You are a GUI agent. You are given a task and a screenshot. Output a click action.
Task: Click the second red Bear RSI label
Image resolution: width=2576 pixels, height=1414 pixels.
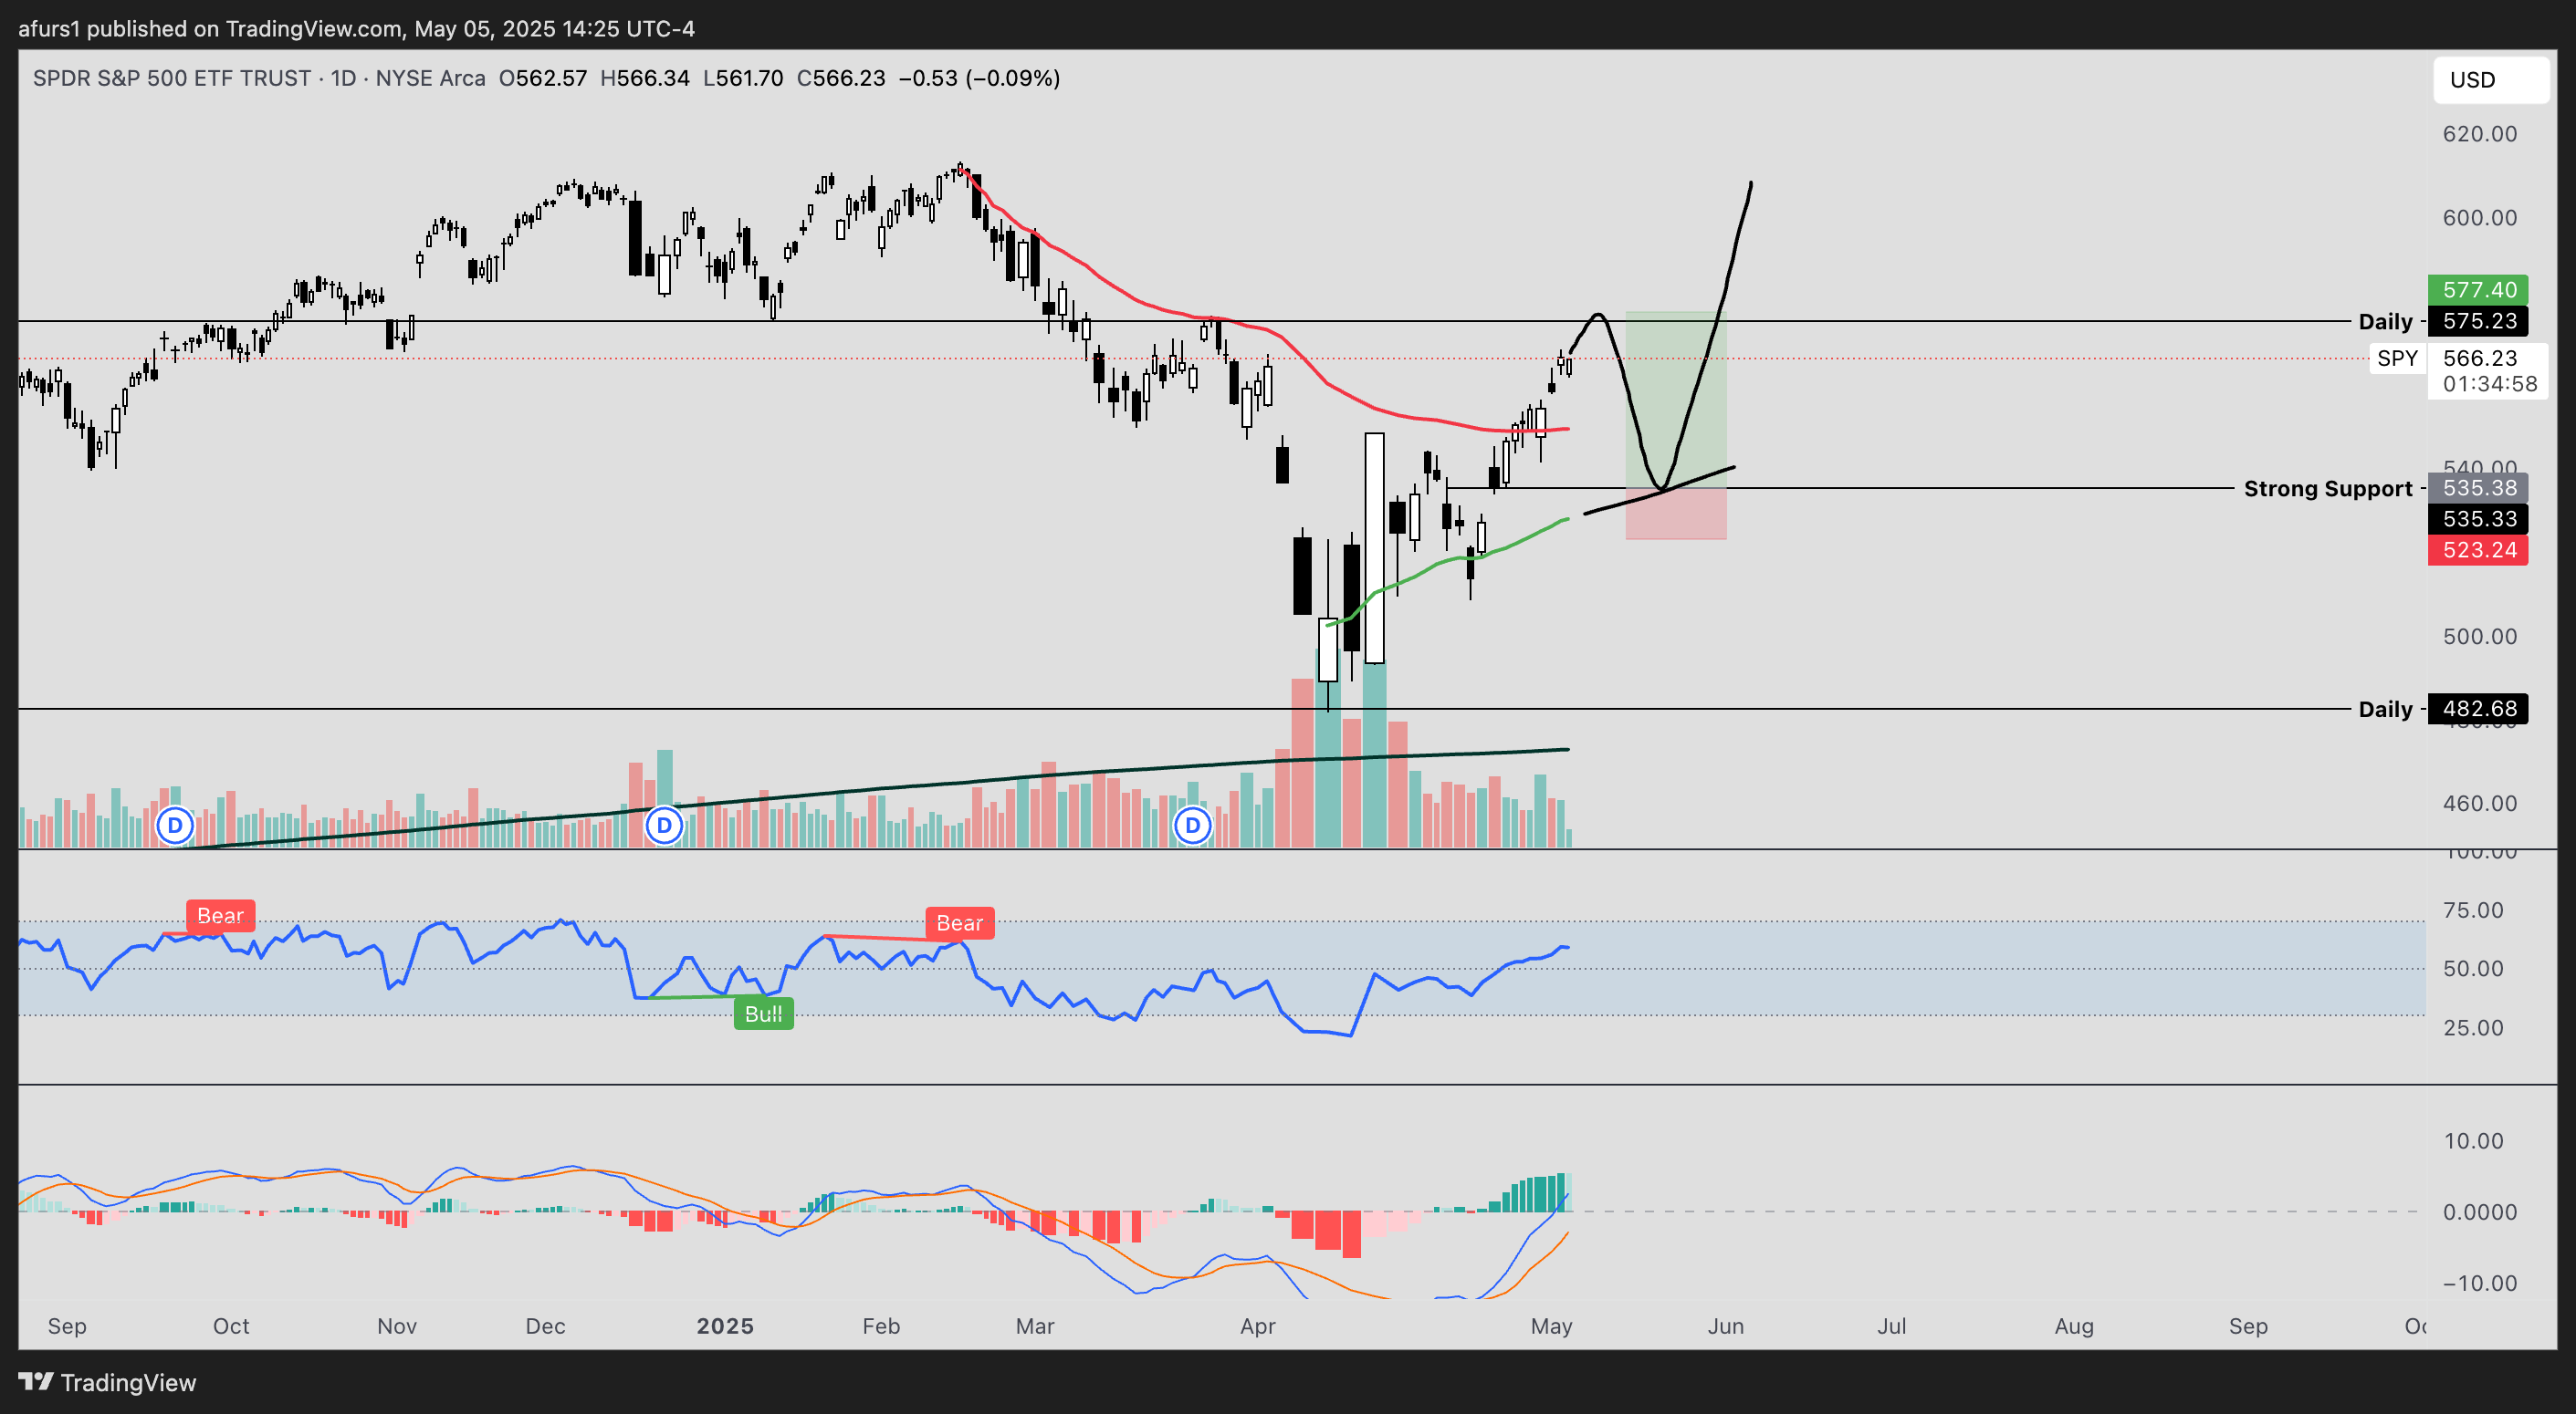(x=960, y=923)
